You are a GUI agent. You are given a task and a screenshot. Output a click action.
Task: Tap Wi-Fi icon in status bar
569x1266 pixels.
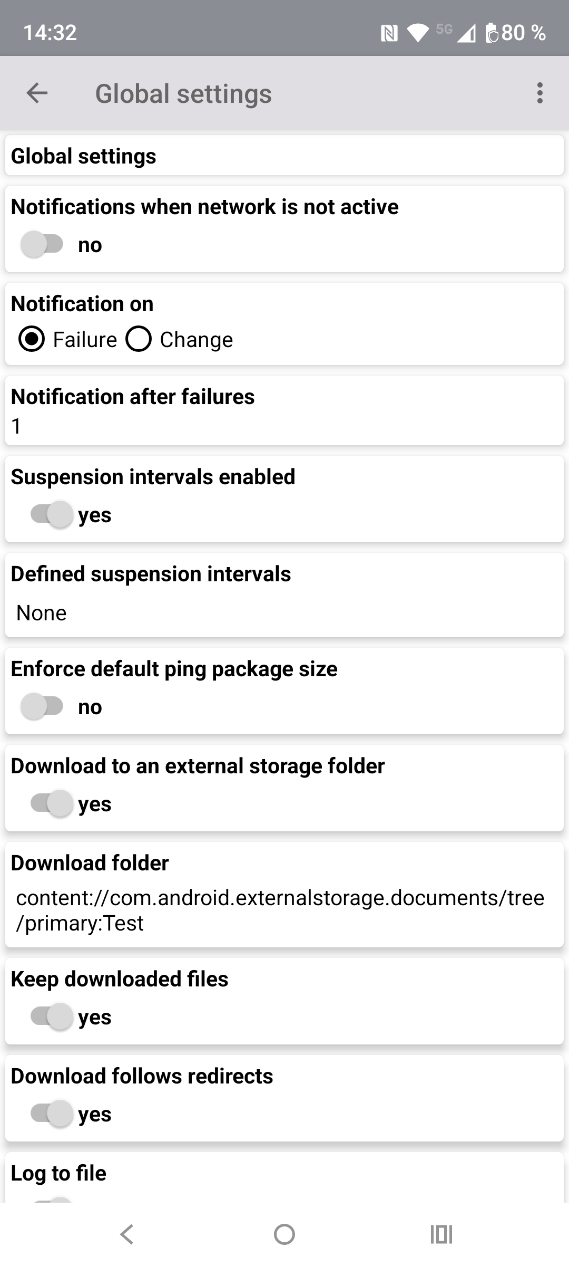(x=418, y=33)
